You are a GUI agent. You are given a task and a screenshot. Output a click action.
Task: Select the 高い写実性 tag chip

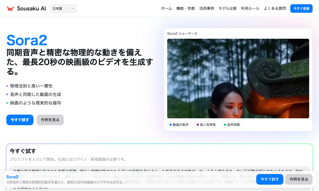tap(206, 125)
